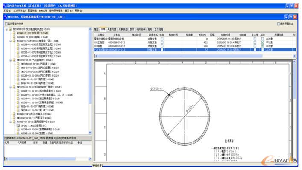This screenshot has width=302, height=170.
Task: Click icon beside 4100QB-01-006-009 assembly node
Action: [14, 40]
